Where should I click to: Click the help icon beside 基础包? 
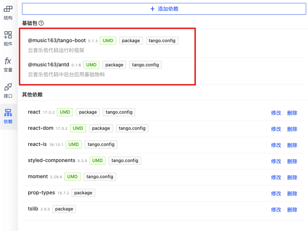coord(41,23)
